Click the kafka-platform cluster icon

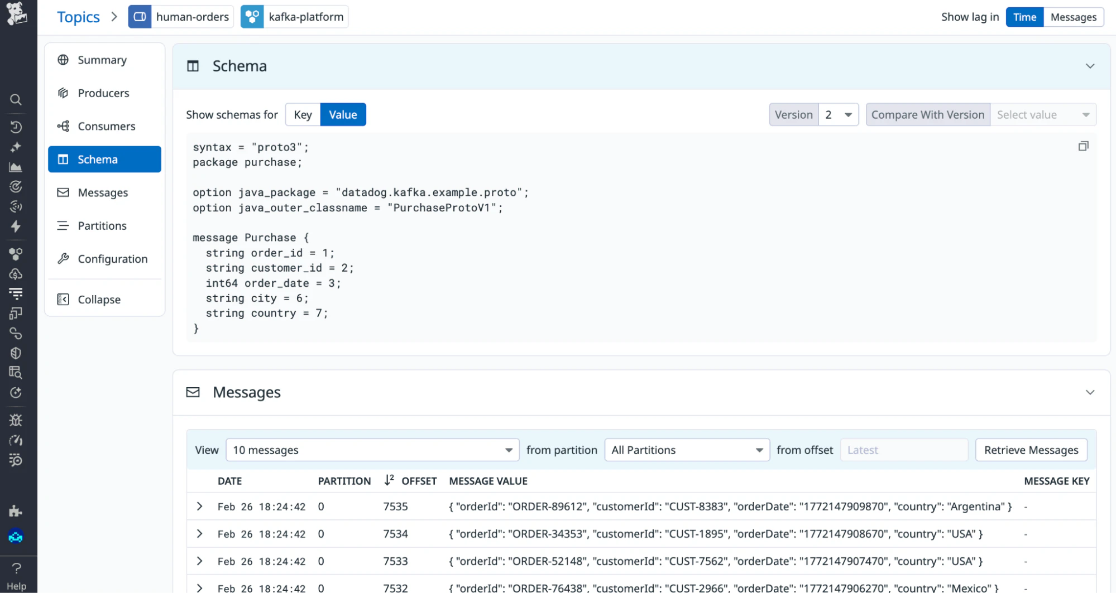click(252, 17)
